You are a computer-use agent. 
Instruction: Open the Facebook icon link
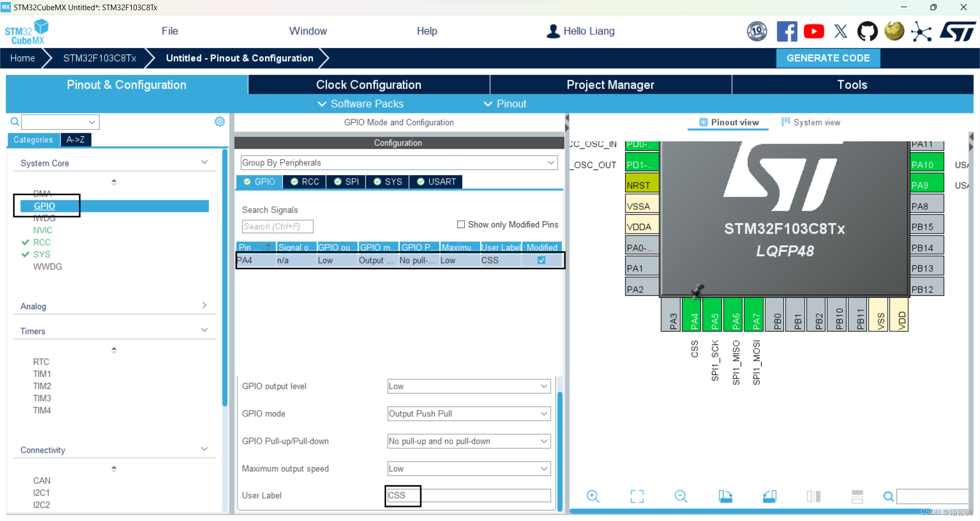coord(787,32)
